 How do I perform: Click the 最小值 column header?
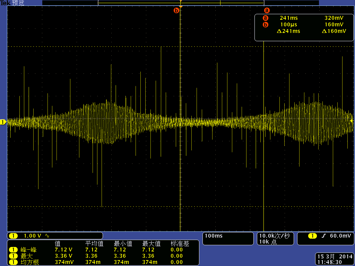click(123, 243)
